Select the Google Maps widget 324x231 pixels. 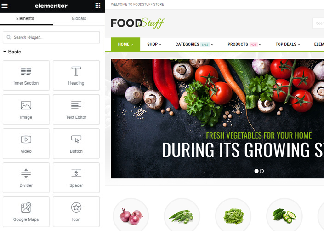click(x=26, y=212)
